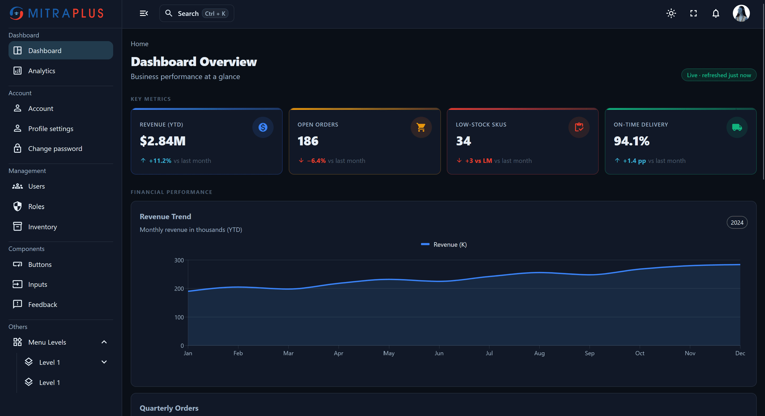Click the Aug label on the chart axis
The width and height of the screenshot is (765, 416).
[539, 353]
